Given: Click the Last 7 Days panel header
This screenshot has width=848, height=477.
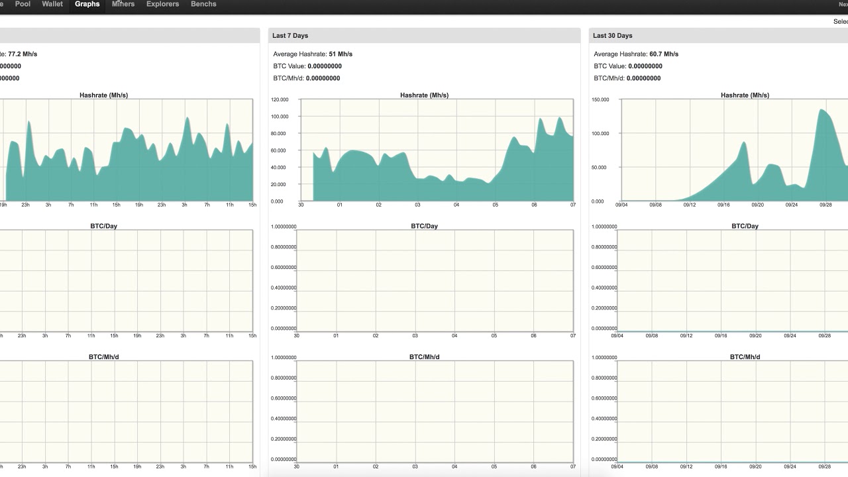Looking at the screenshot, I should [424, 36].
